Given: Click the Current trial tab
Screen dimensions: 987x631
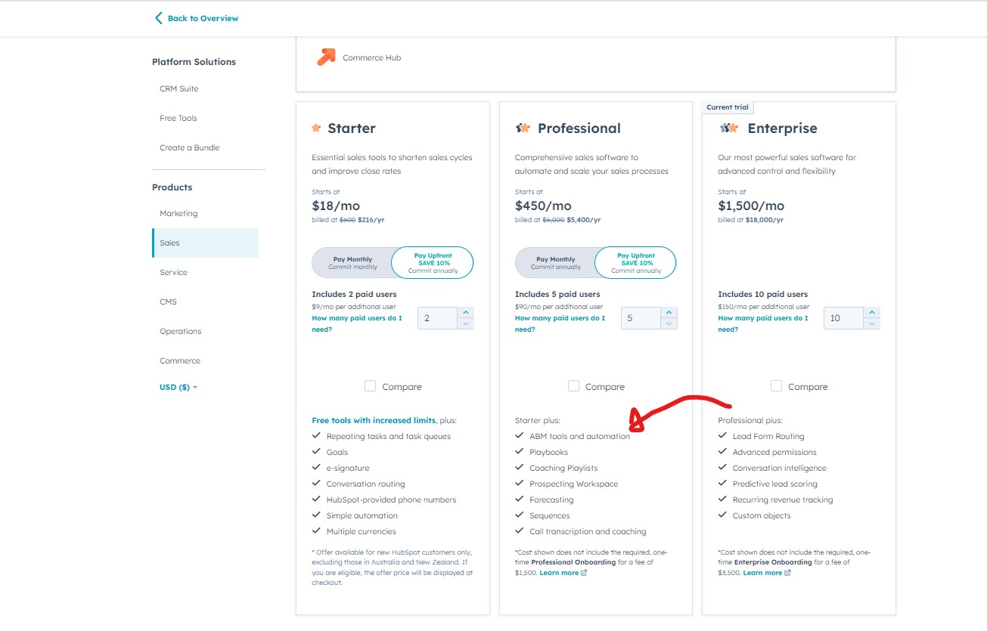Looking at the screenshot, I should tap(727, 107).
